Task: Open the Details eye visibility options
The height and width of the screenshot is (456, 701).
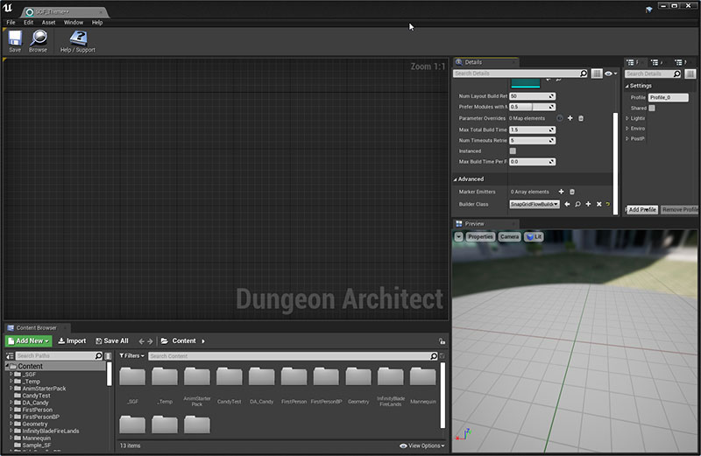Action: (x=611, y=74)
